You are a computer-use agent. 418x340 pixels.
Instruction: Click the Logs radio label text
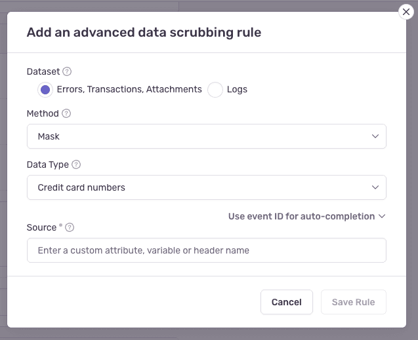237,89
